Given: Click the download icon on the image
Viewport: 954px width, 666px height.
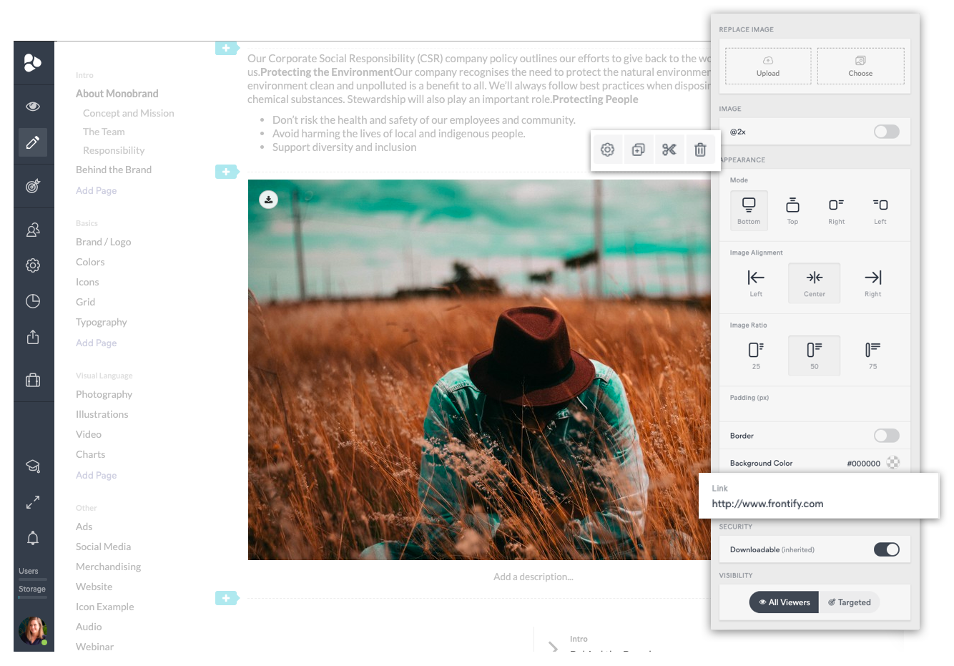Looking at the screenshot, I should click(x=268, y=200).
